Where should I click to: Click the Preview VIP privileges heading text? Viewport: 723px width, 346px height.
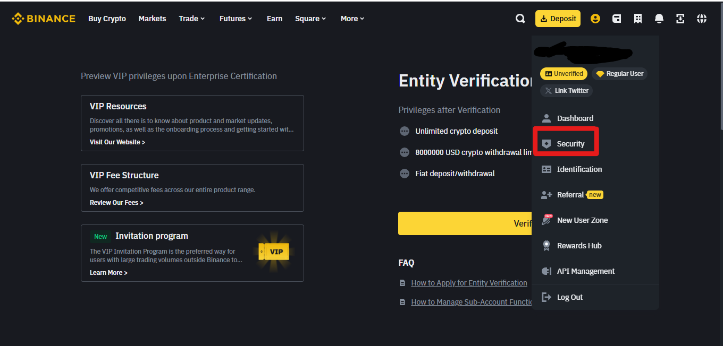[179, 76]
